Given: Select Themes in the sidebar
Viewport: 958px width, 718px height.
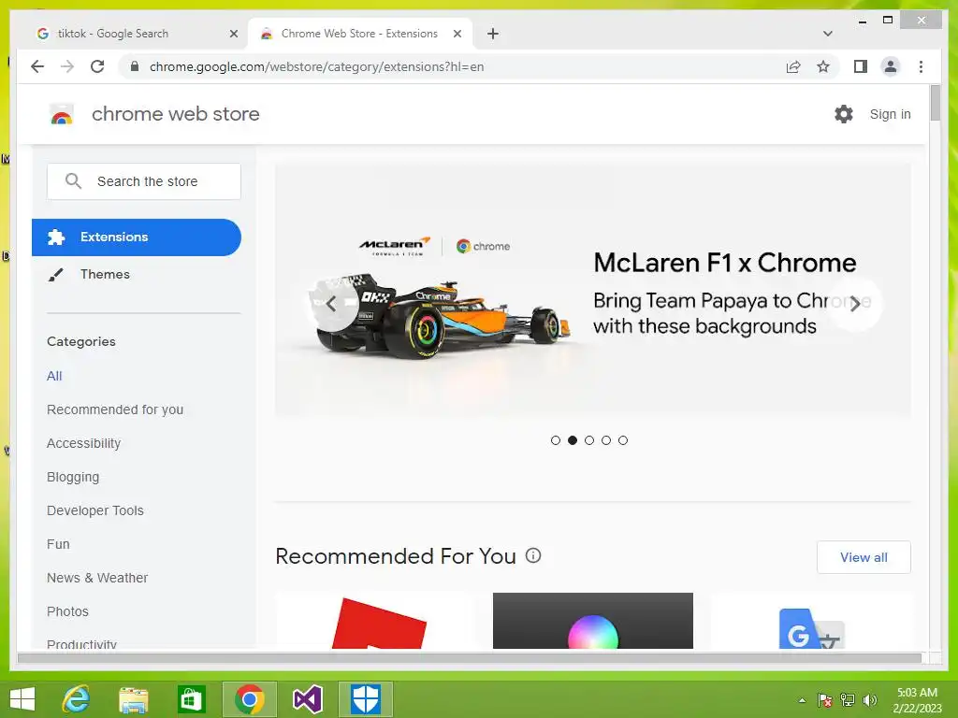Looking at the screenshot, I should click(x=105, y=274).
